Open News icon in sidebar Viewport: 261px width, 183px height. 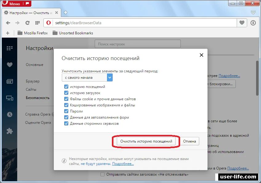point(10,81)
